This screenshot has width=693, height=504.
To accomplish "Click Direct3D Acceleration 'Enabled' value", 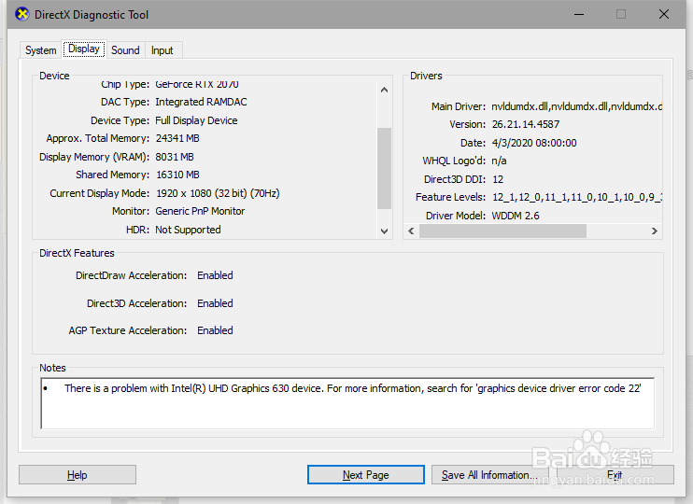I will click(215, 303).
